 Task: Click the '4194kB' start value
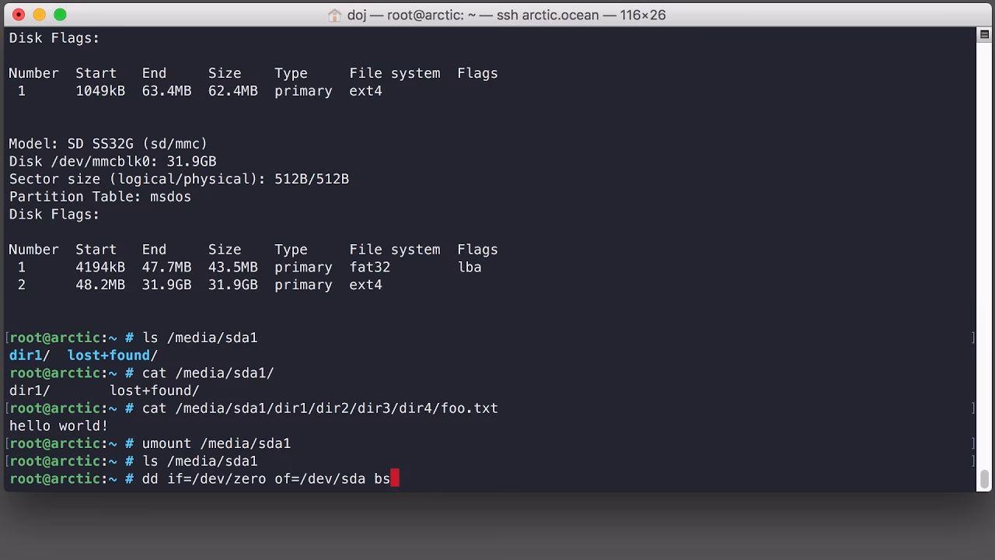point(100,267)
